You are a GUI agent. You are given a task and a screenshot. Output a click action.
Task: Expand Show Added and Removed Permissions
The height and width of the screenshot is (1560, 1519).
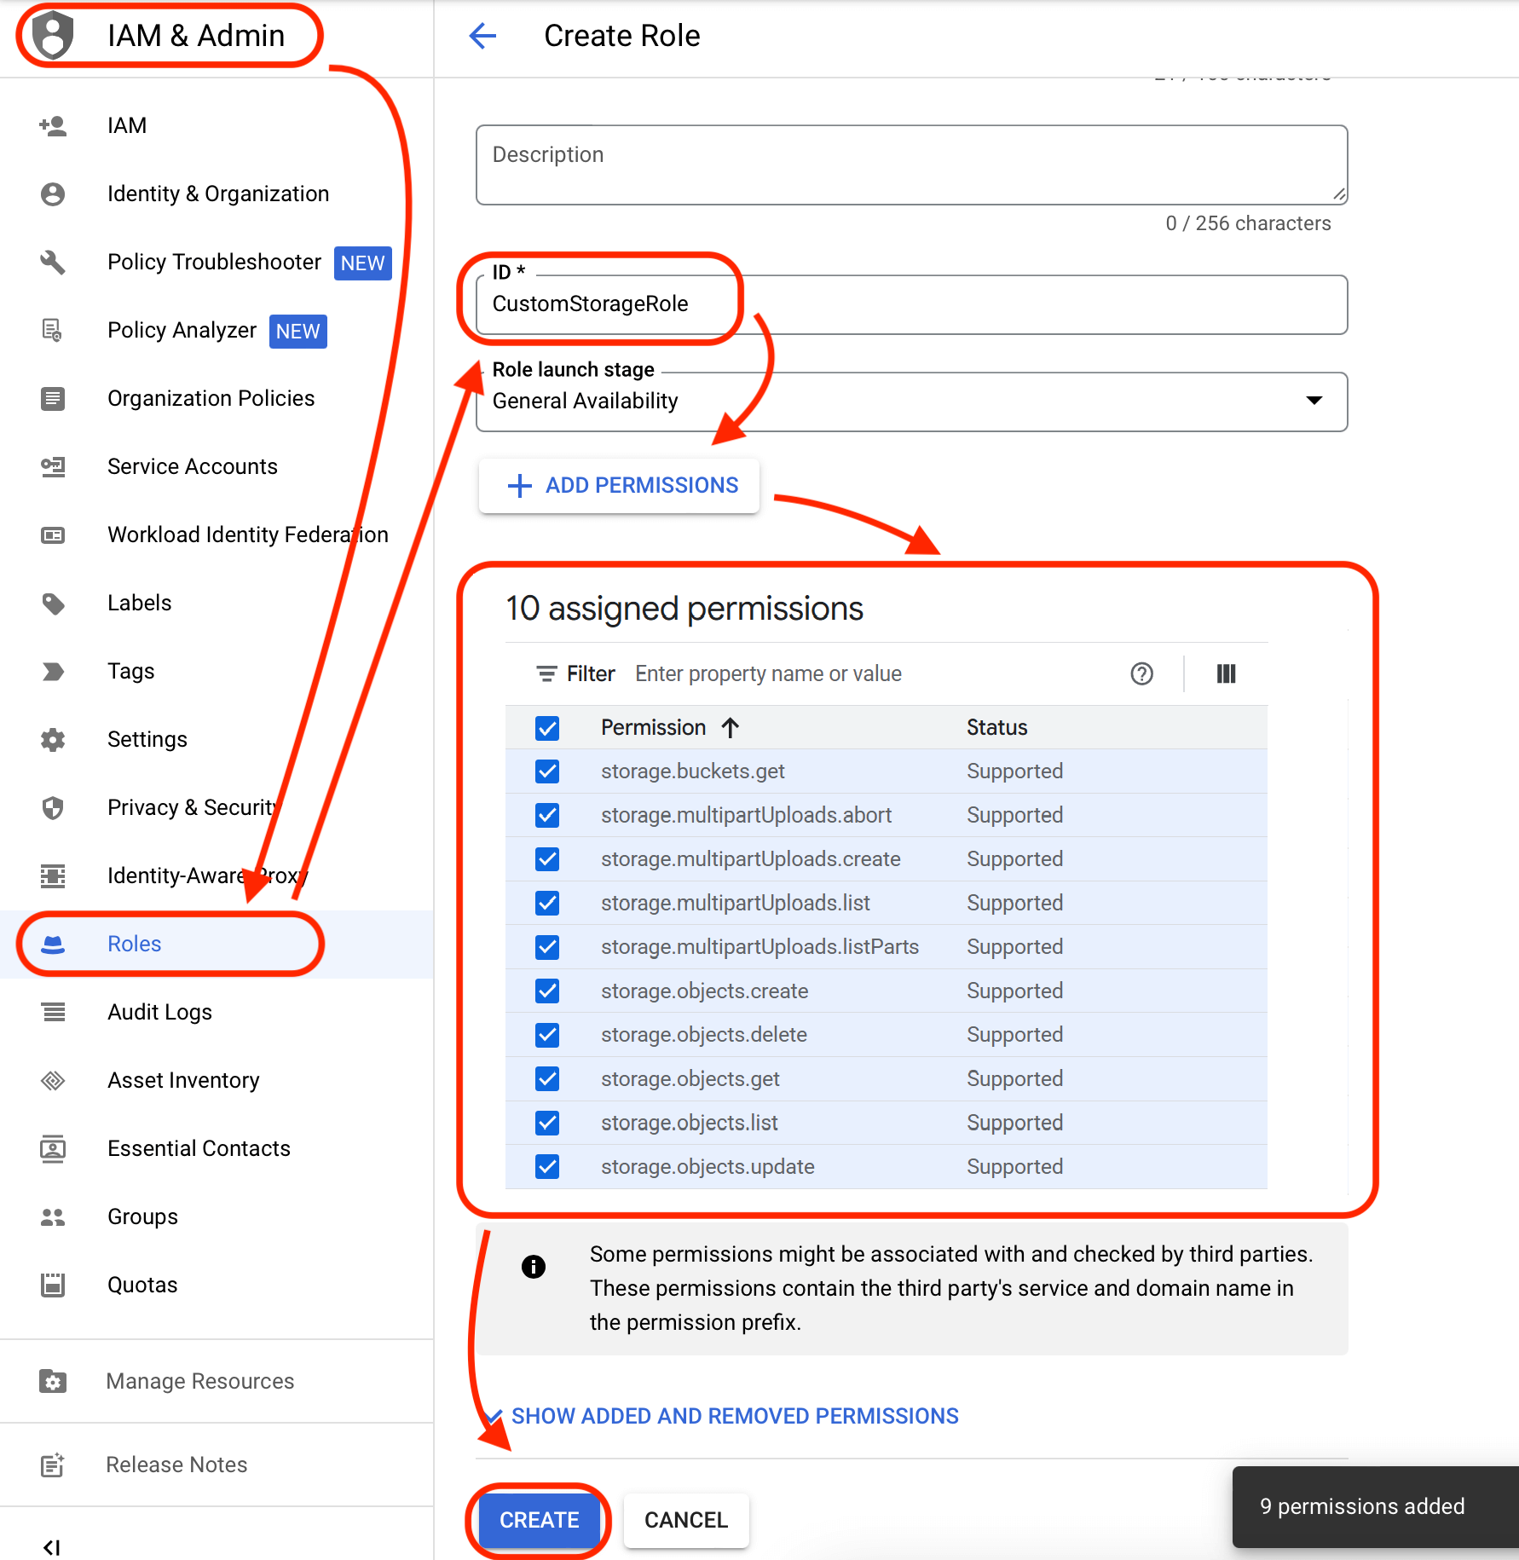733,1416
